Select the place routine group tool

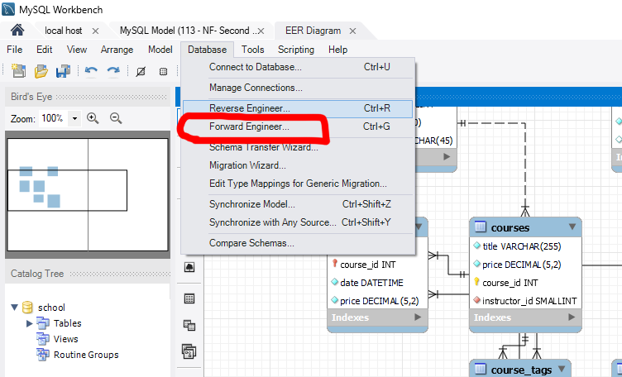coord(189,351)
